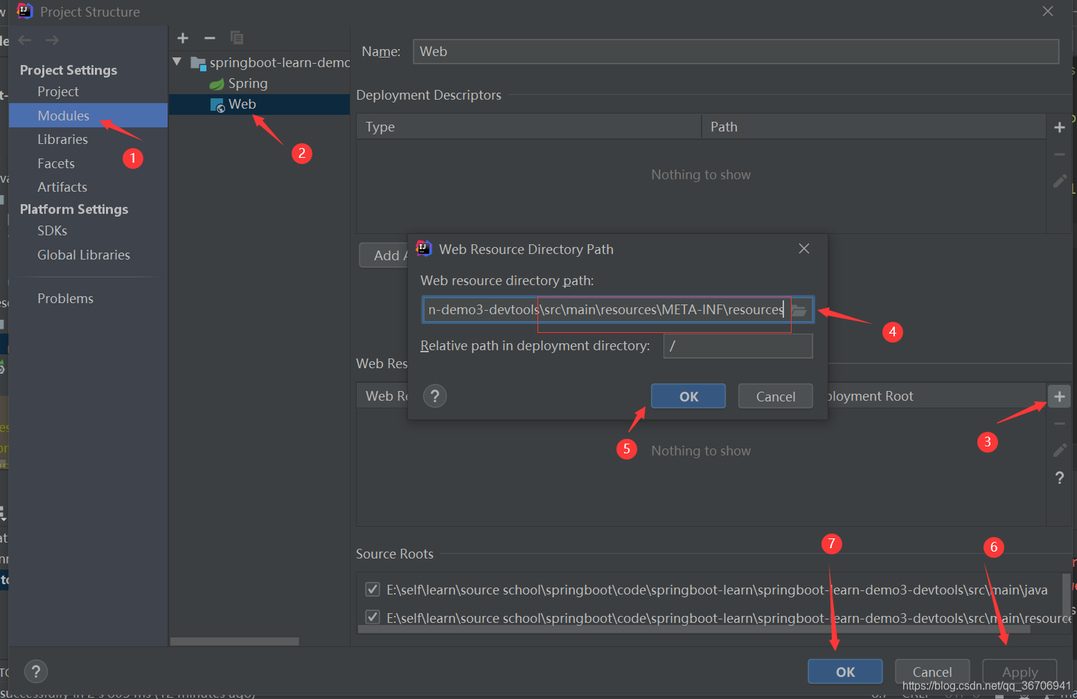Open help in Project Structure dialog
This screenshot has width=1077, height=699.
click(x=36, y=671)
